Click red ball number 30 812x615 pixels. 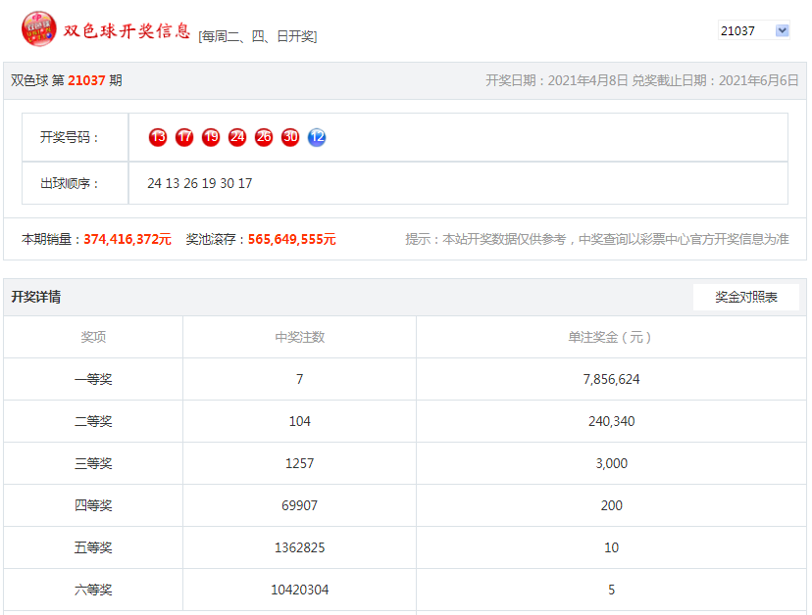coord(290,137)
